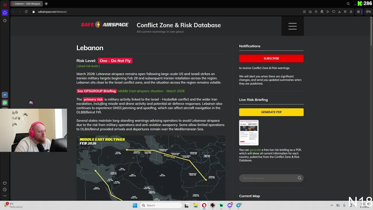
Task: Open the edit page pencil tool
Action: pos(305,12)
